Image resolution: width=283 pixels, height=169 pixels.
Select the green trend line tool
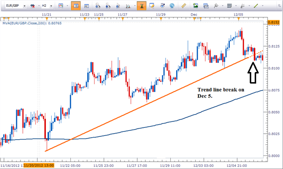click(x=256, y=6)
